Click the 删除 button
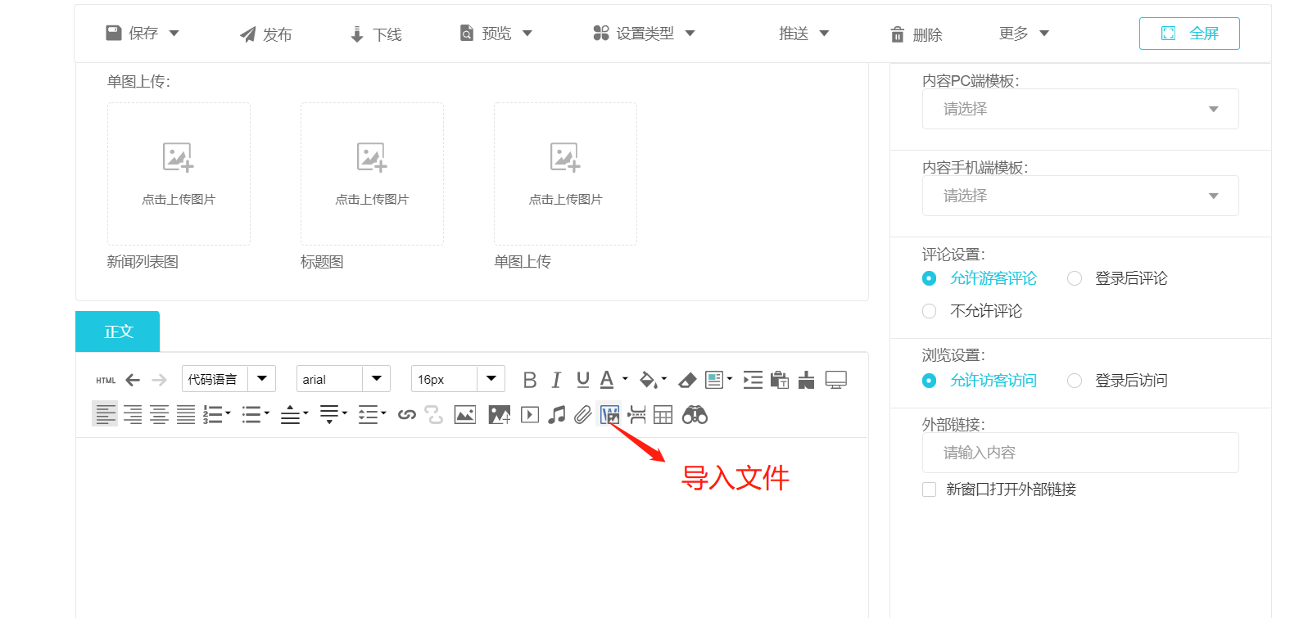The image size is (1308, 618). point(917,34)
